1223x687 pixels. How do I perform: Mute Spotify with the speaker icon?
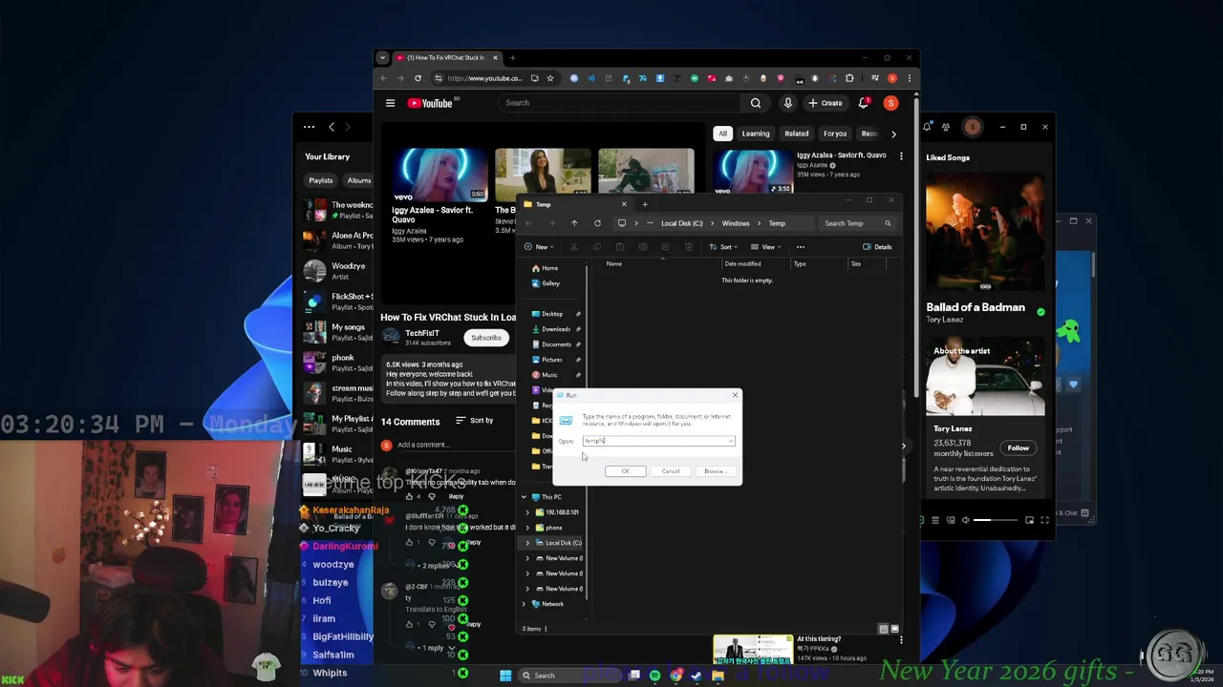coord(965,520)
